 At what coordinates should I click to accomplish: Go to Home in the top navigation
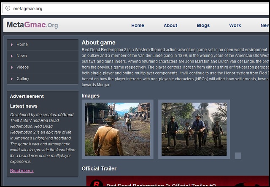(138, 25)
